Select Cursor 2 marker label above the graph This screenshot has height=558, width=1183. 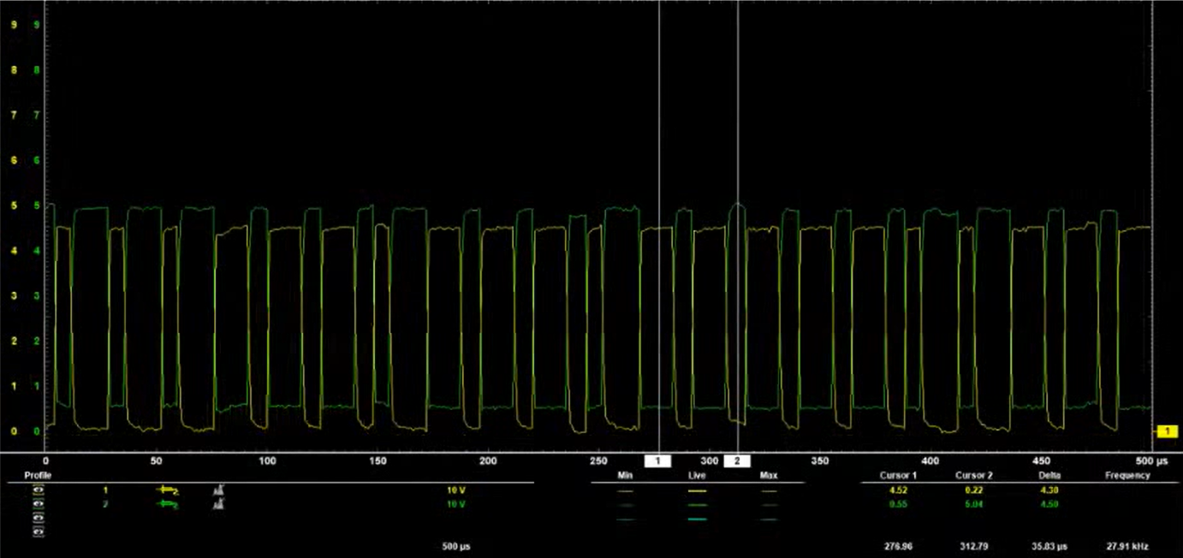(x=738, y=460)
